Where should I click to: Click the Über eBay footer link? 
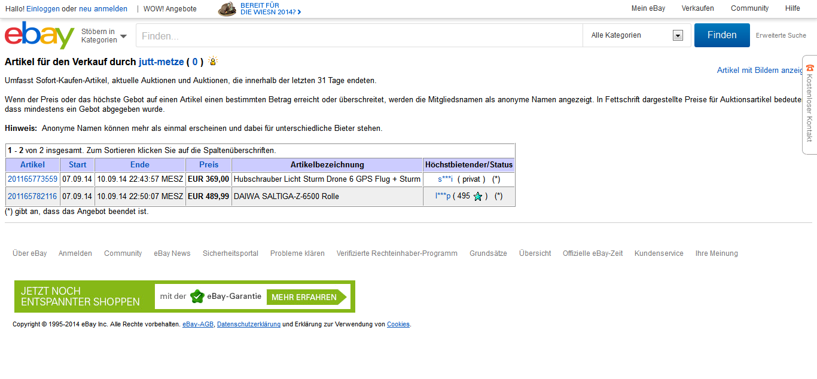[x=30, y=253]
